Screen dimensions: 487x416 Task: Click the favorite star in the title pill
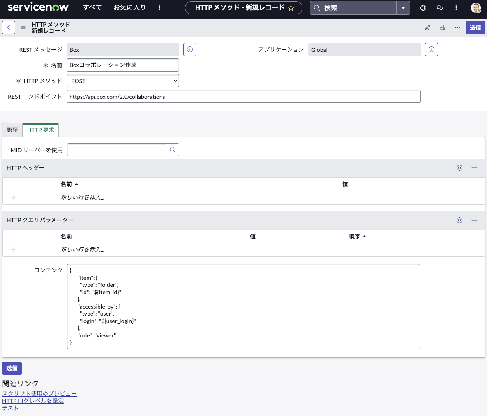pyautogui.click(x=291, y=8)
